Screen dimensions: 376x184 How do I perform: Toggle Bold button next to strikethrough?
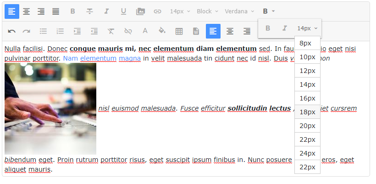72,11
